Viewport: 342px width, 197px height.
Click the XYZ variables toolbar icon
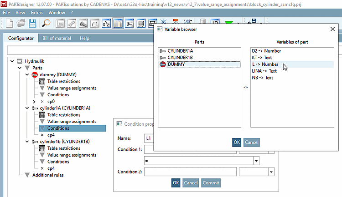pyautogui.click(x=106, y=24)
